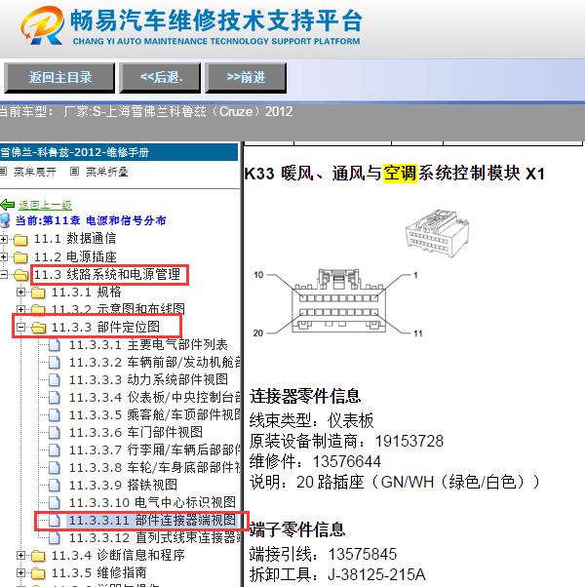This screenshot has width=585, height=587.
Task: Click the highlighted 空调 word in title
Action: (x=400, y=174)
